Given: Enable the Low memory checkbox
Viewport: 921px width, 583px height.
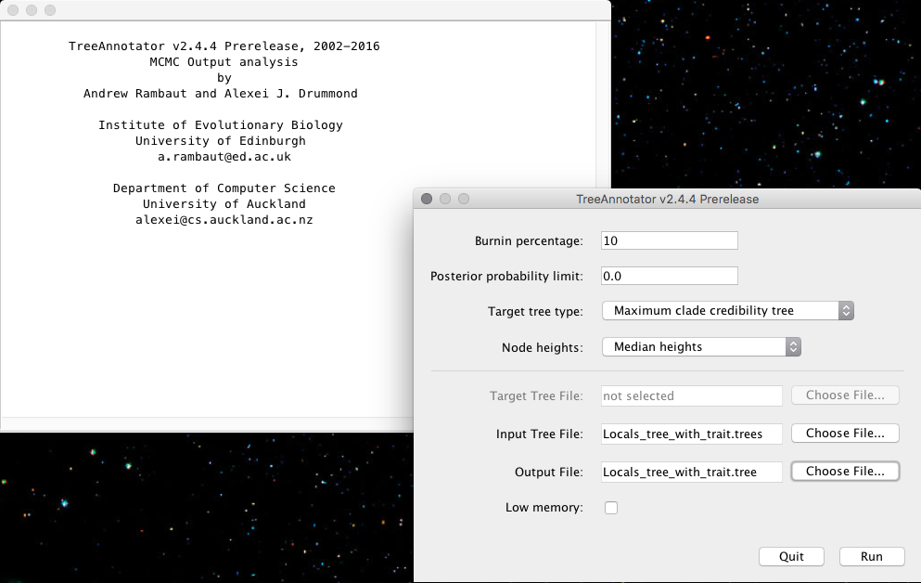Looking at the screenshot, I should [611, 508].
